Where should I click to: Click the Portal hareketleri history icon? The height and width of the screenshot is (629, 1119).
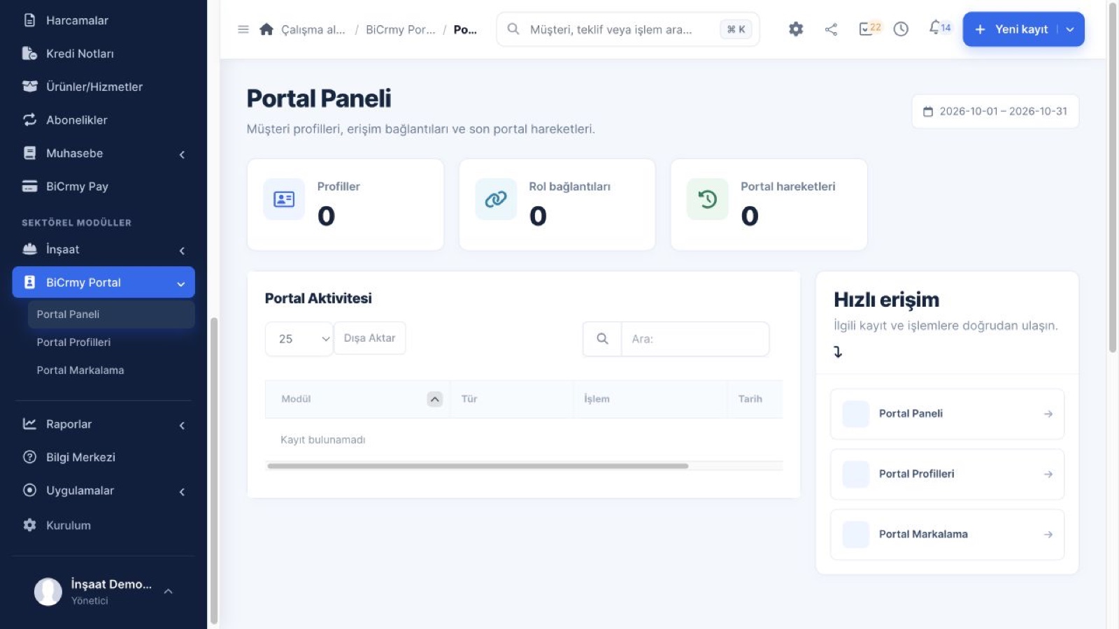click(708, 199)
